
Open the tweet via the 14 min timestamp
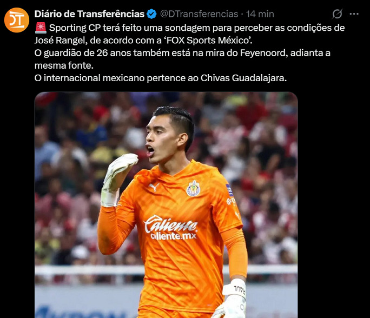(260, 14)
